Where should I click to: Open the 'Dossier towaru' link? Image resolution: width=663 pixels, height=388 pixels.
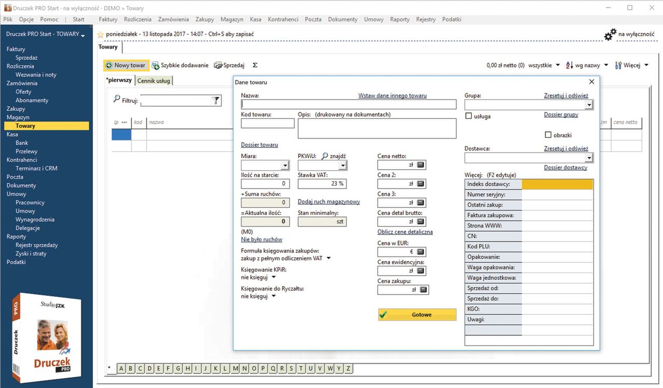[260, 145]
